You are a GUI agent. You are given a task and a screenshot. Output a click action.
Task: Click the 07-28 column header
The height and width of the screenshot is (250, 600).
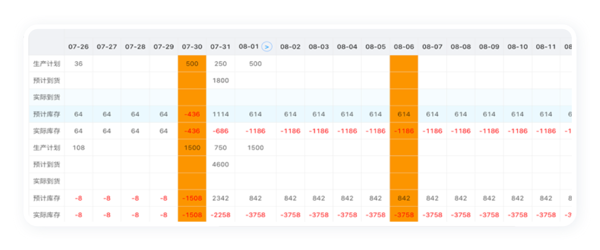pyautogui.click(x=135, y=47)
